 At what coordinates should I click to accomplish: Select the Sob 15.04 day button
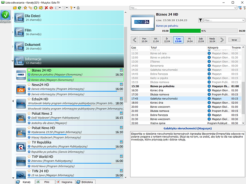pyautogui.click(x=201, y=40)
